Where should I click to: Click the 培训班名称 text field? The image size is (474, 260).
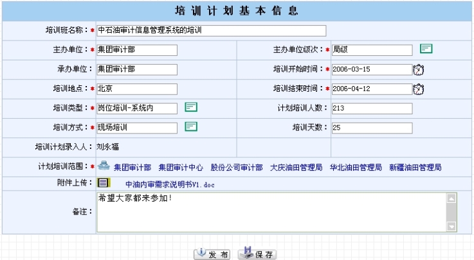[x=211, y=31]
